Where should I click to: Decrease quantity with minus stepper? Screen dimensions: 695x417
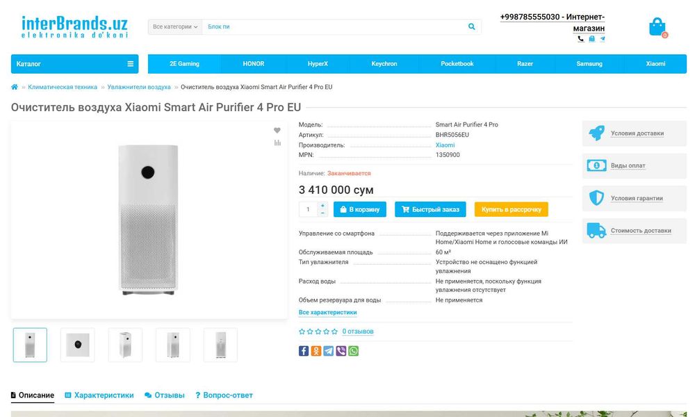(322, 213)
